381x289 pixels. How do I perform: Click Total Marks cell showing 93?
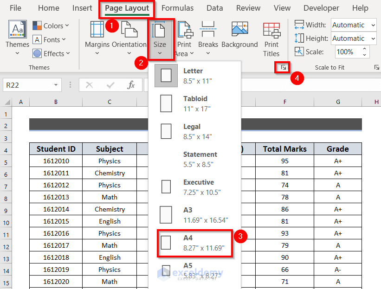285,233
